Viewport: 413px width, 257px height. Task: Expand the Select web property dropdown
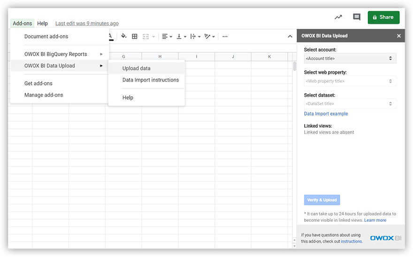350,81
